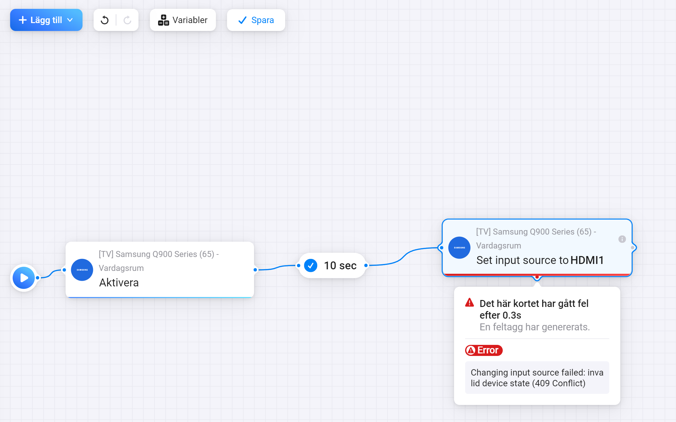Image resolution: width=676 pixels, height=422 pixels.
Task: Select Set input source to HDMI1 card
Action: [540, 260]
